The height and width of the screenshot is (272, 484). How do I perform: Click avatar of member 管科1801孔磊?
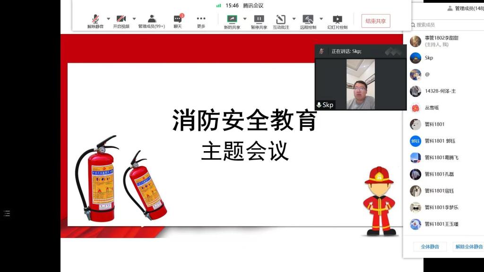click(415, 174)
